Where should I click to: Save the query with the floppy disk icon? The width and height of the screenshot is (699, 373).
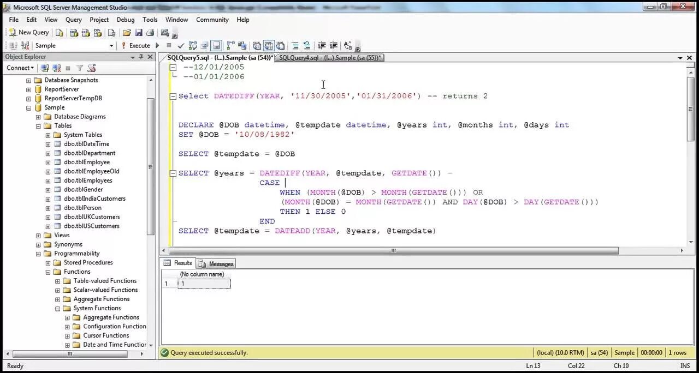click(139, 33)
